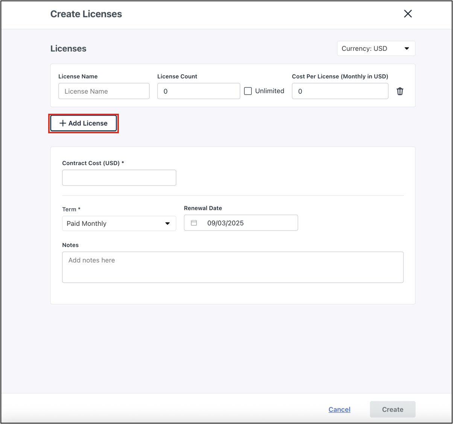Click the X to close Create Licenses
Image resolution: width=453 pixels, height=424 pixels.
pyautogui.click(x=407, y=14)
